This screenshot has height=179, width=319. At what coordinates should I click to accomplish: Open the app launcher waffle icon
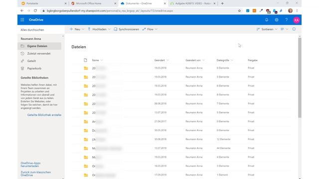point(22,20)
